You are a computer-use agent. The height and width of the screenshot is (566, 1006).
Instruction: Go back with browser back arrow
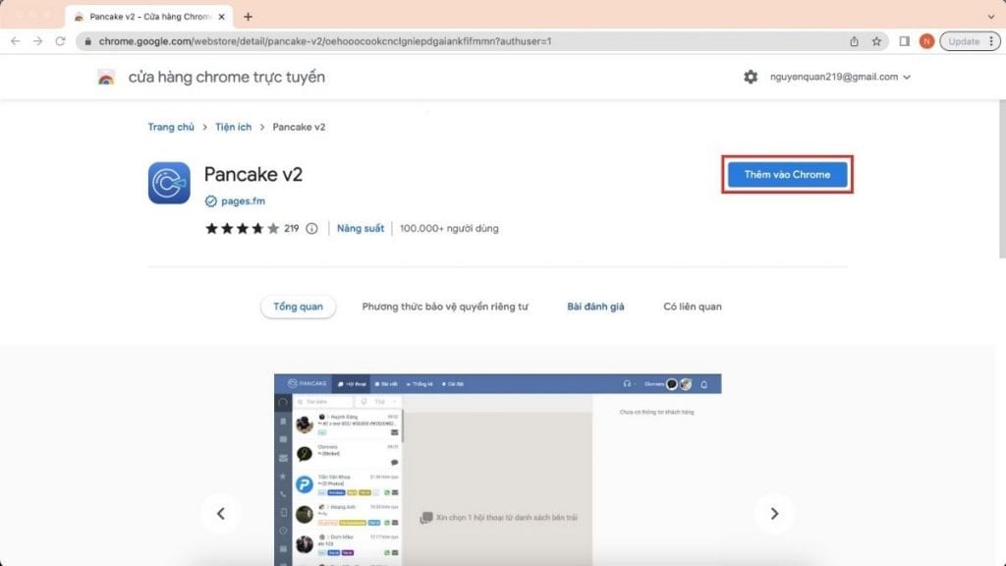click(x=16, y=41)
